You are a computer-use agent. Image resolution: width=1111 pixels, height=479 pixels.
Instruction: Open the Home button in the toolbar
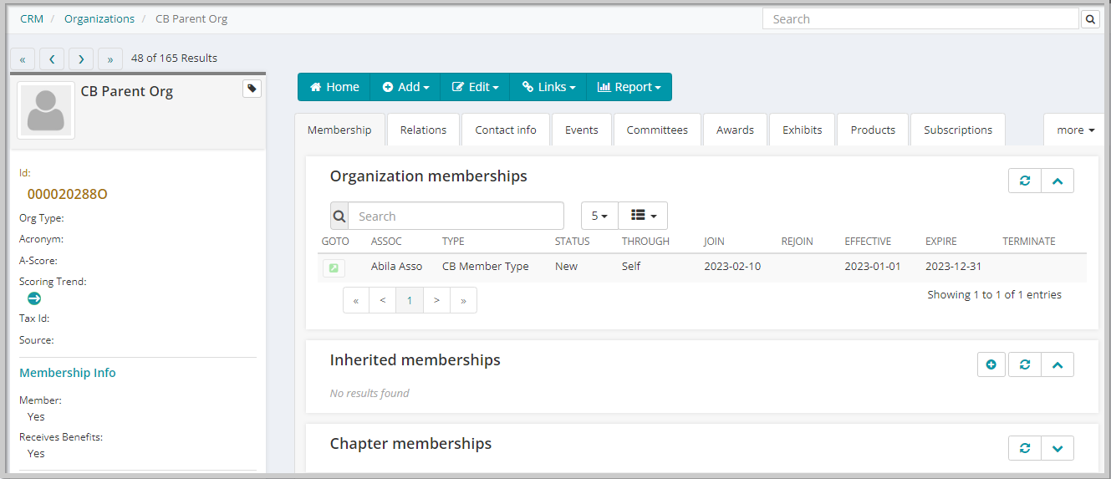click(334, 87)
